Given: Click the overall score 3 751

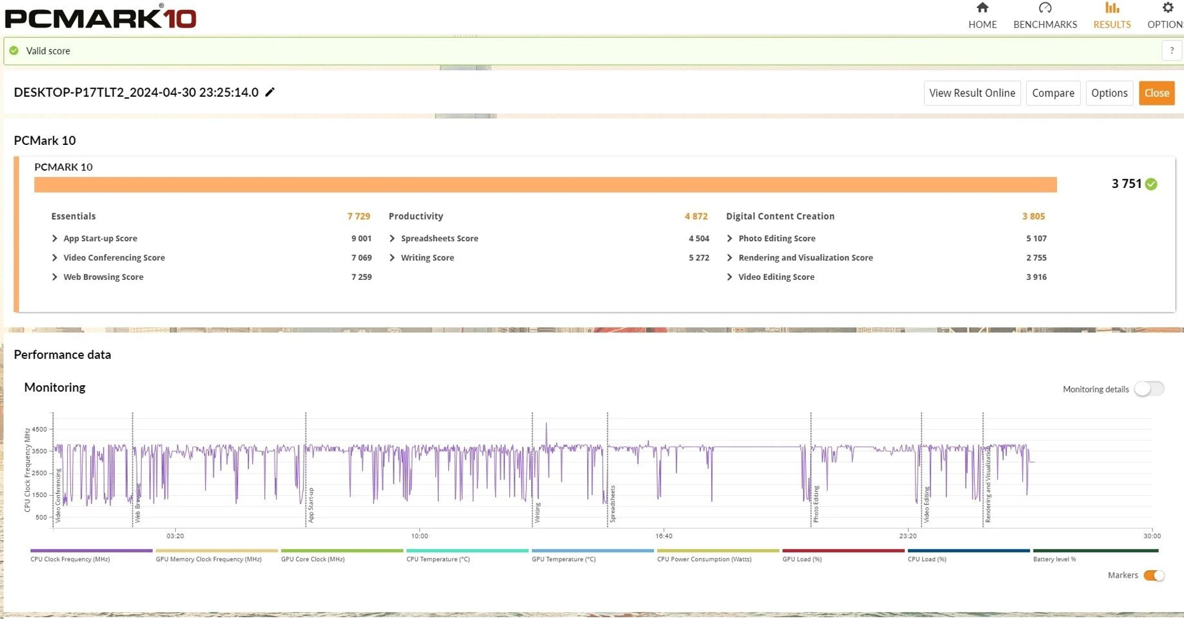Looking at the screenshot, I should 1126,184.
